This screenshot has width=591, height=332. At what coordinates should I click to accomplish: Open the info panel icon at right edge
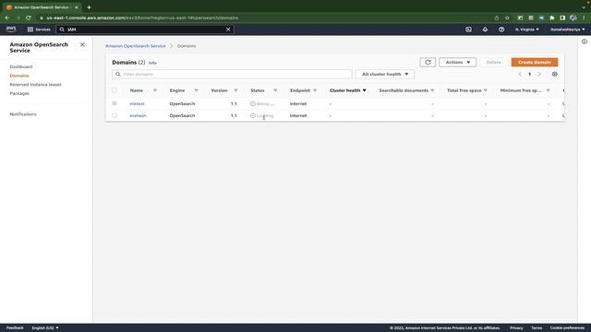(x=585, y=41)
